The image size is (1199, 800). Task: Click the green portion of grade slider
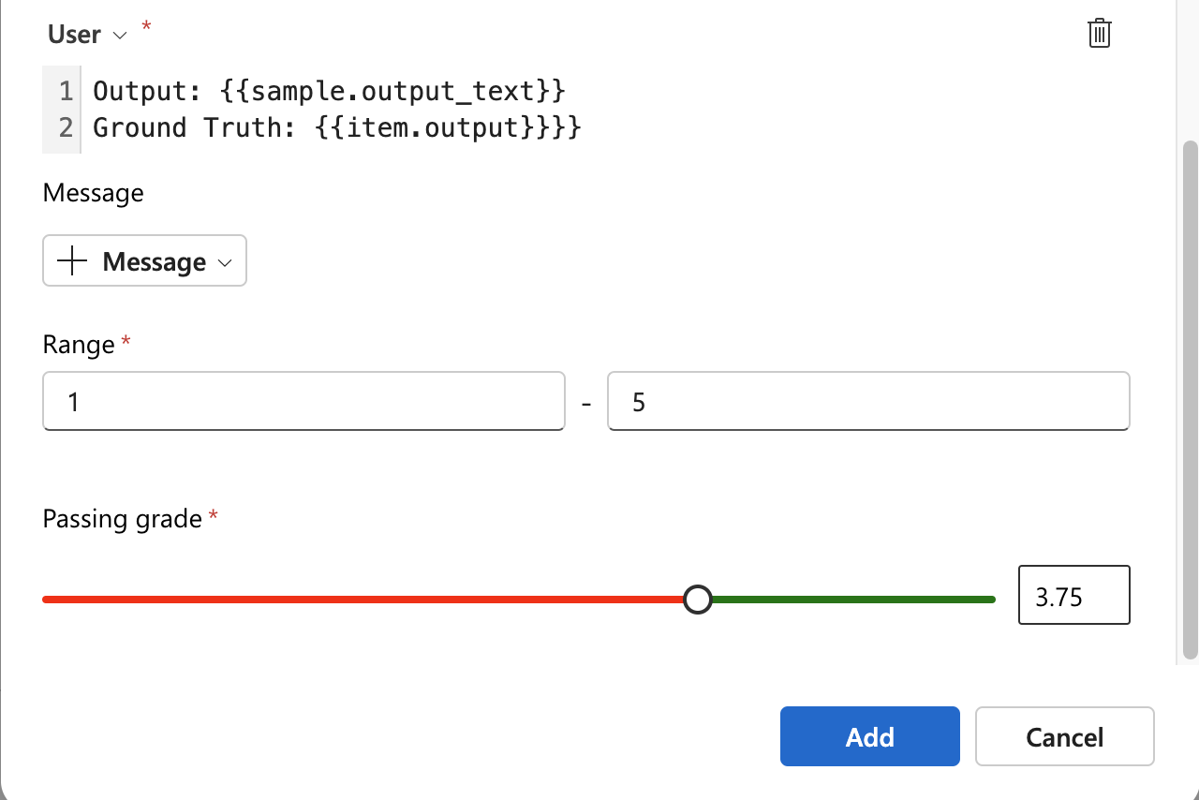(853, 600)
